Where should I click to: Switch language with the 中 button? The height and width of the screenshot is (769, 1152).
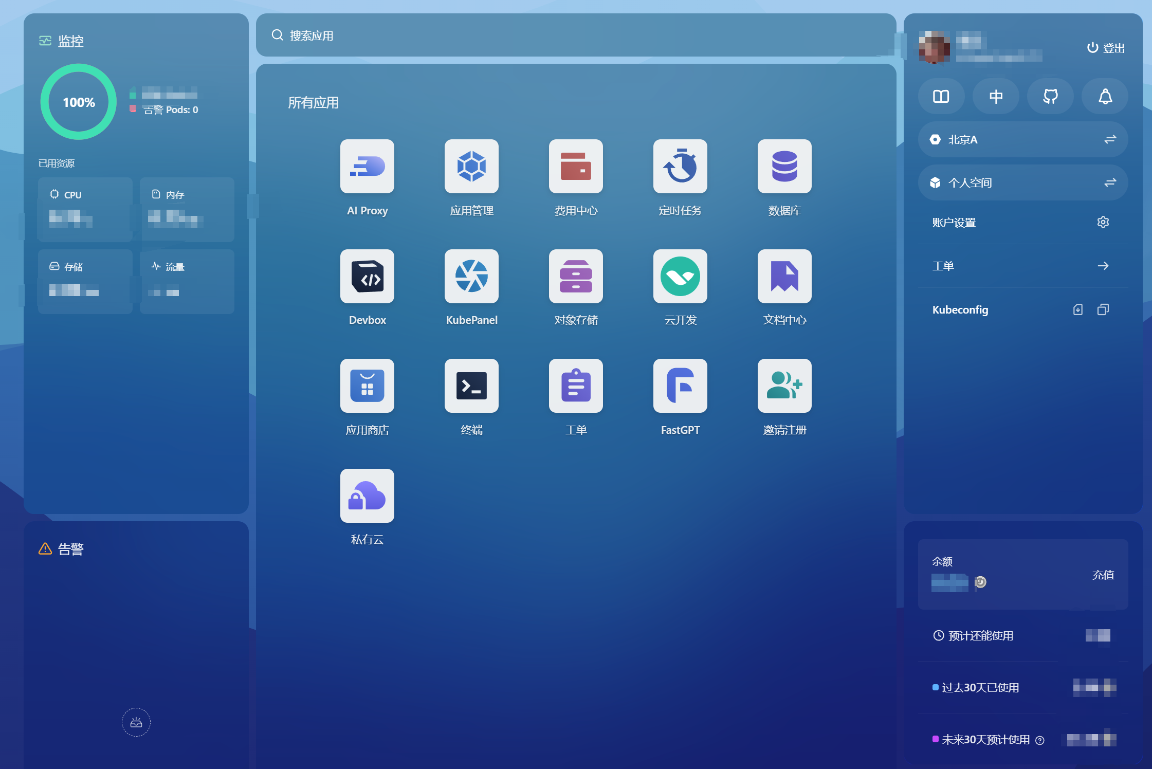click(x=996, y=96)
